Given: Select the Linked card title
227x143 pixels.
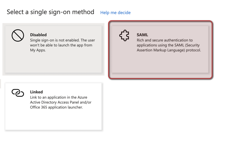Looking at the screenshot, I should (36, 92).
